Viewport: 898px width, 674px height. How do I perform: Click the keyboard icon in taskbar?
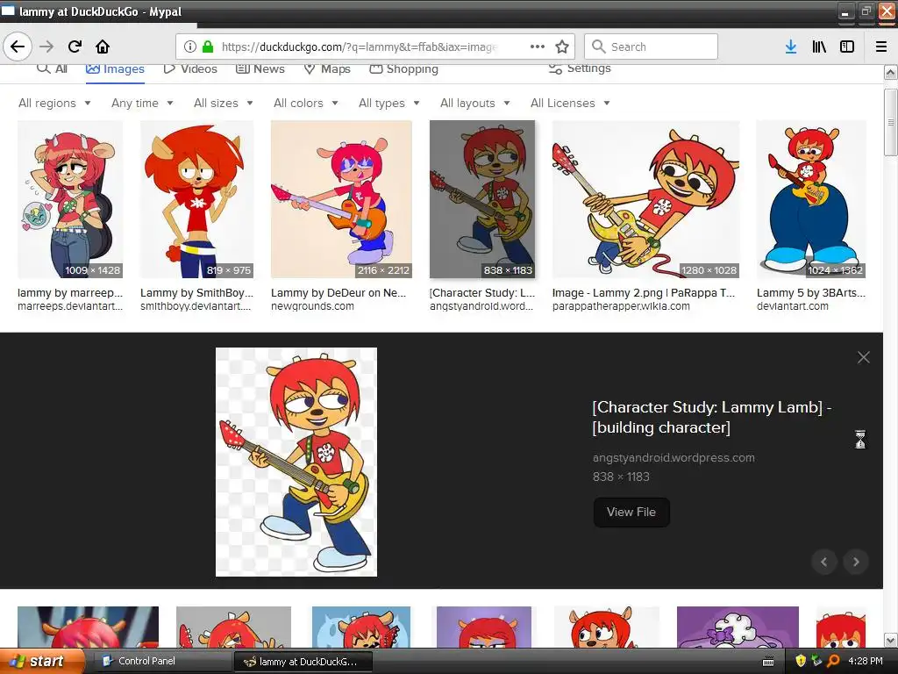pyautogui.click(x=768, y=662)
